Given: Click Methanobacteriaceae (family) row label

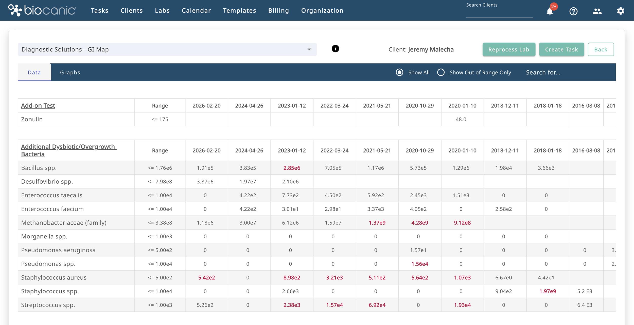Looking at the screenshot, I should [64, 223].
